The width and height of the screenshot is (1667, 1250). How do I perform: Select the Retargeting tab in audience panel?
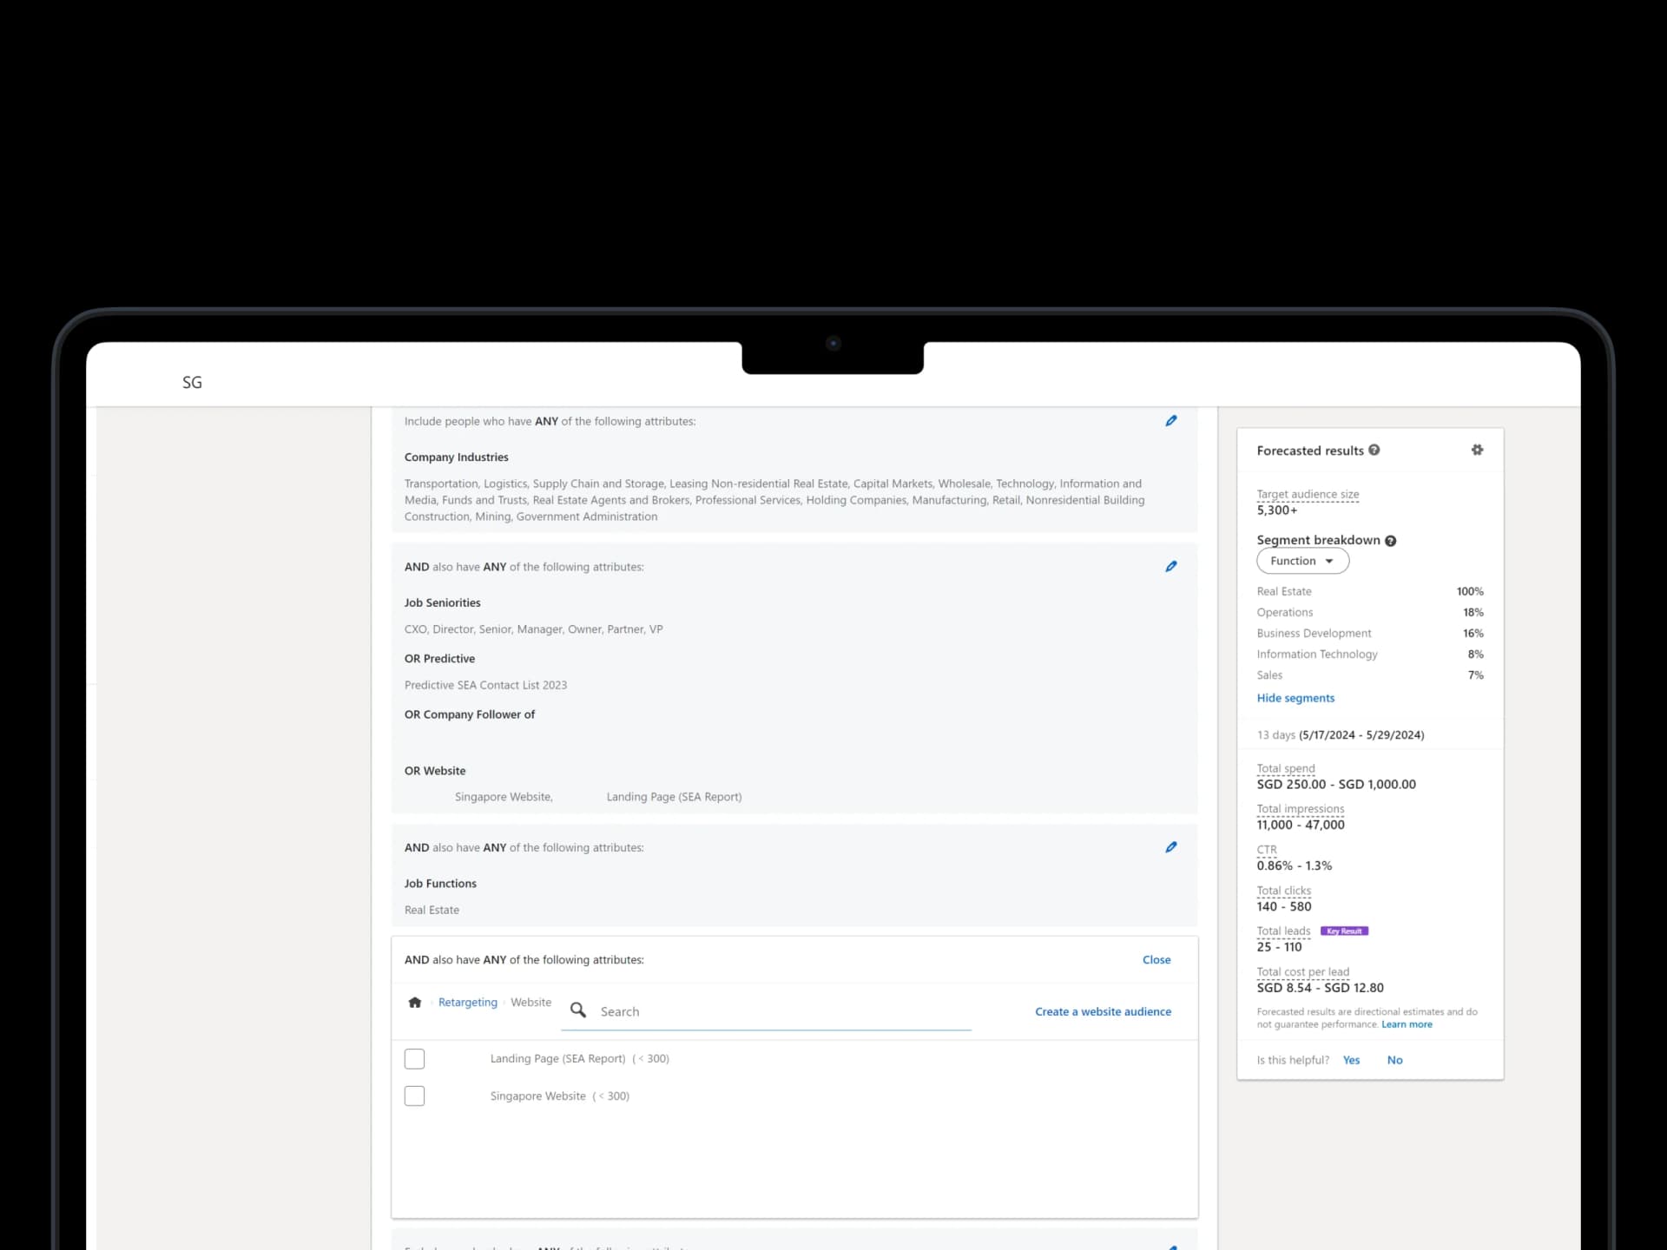[466, 1002]
